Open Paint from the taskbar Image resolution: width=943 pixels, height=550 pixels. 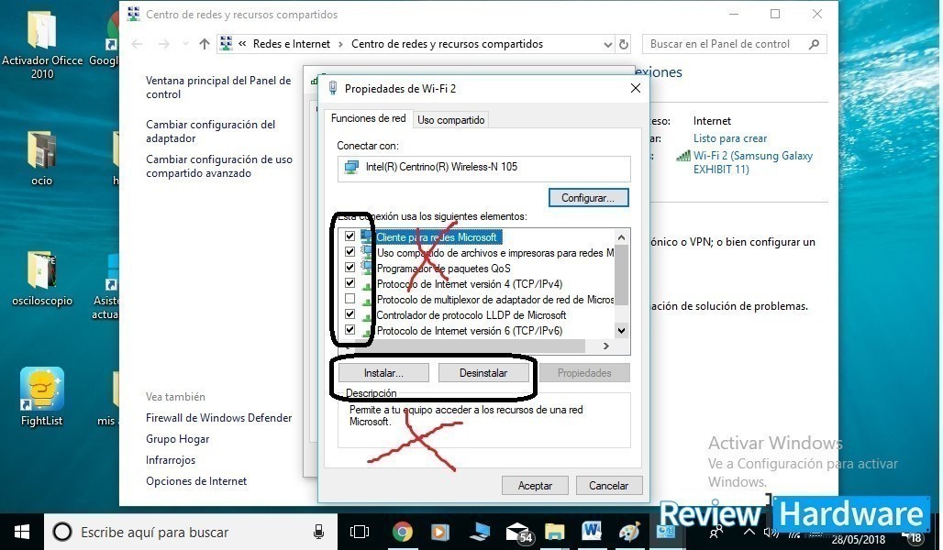coord(629,532)
